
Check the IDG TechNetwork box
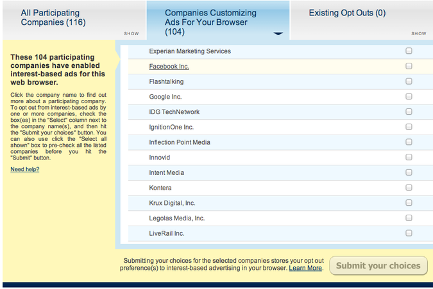pyautogui.click(x=409, y=111)
